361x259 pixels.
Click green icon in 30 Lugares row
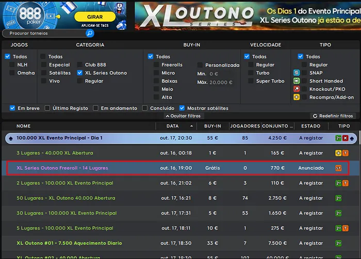coord(338,213)
